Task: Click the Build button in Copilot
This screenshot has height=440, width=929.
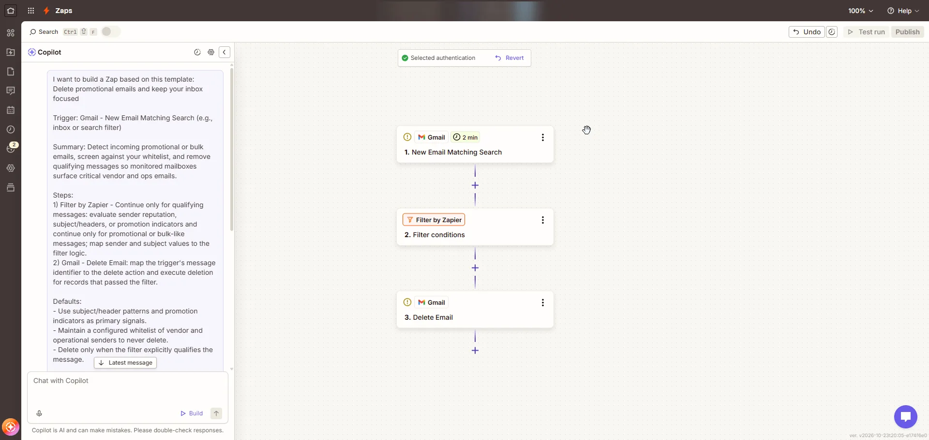Action: (x=192, y=413)
